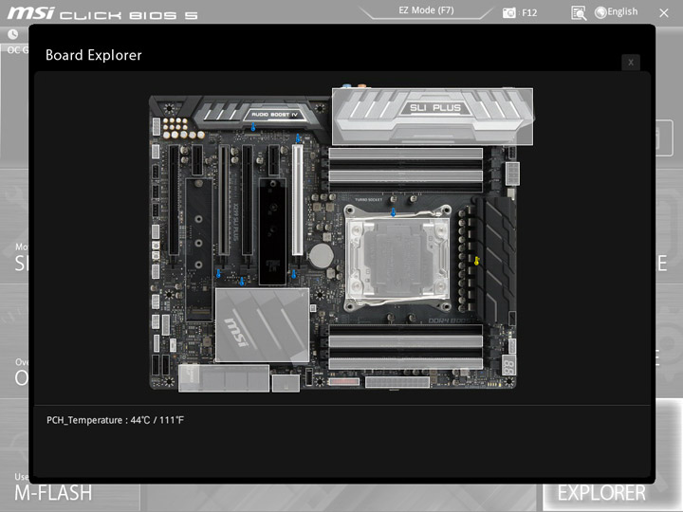The width and height of the screenshot is (683, 512).
Task: Close the Board Explorer dialog
Action: click(630, 63)
